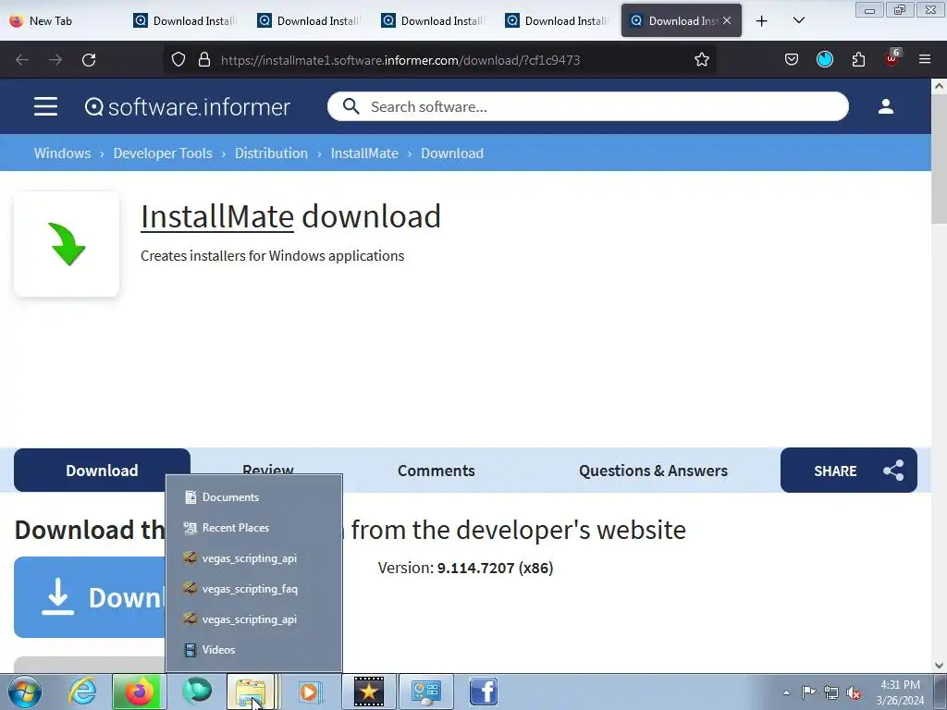Image resolution: width=947 pixels, height=710 pixels.
Task: Click the network tray icon
Action: 831,693
